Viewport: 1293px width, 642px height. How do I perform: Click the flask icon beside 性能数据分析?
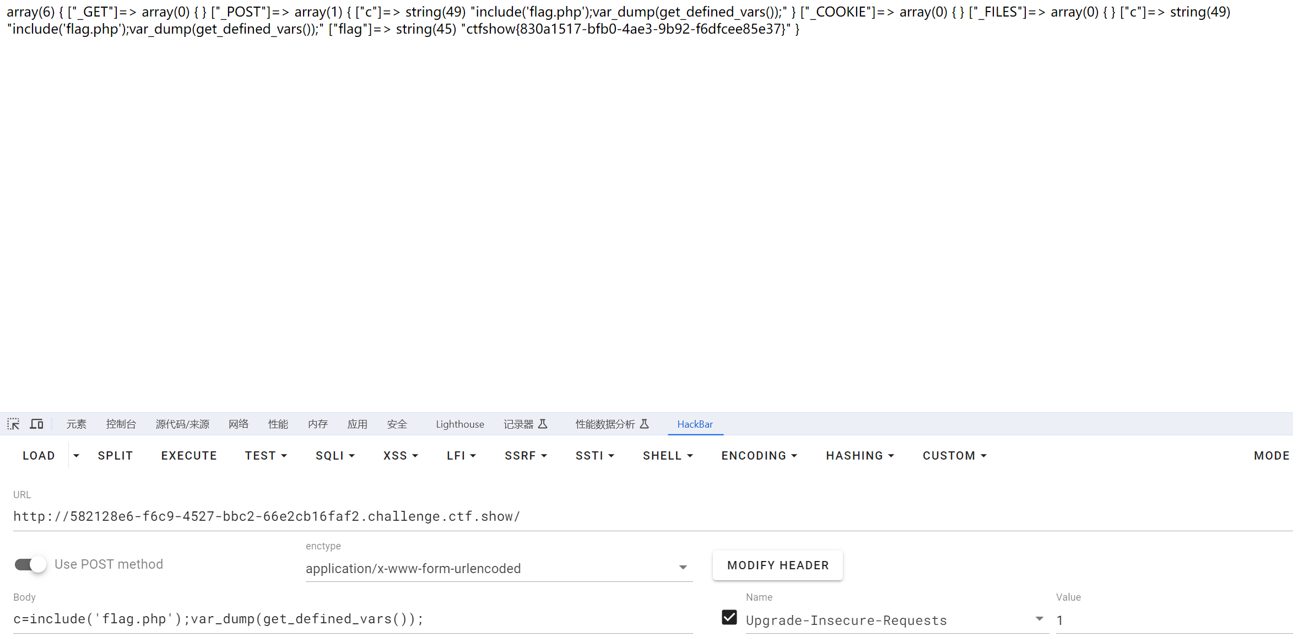(645, 424)
